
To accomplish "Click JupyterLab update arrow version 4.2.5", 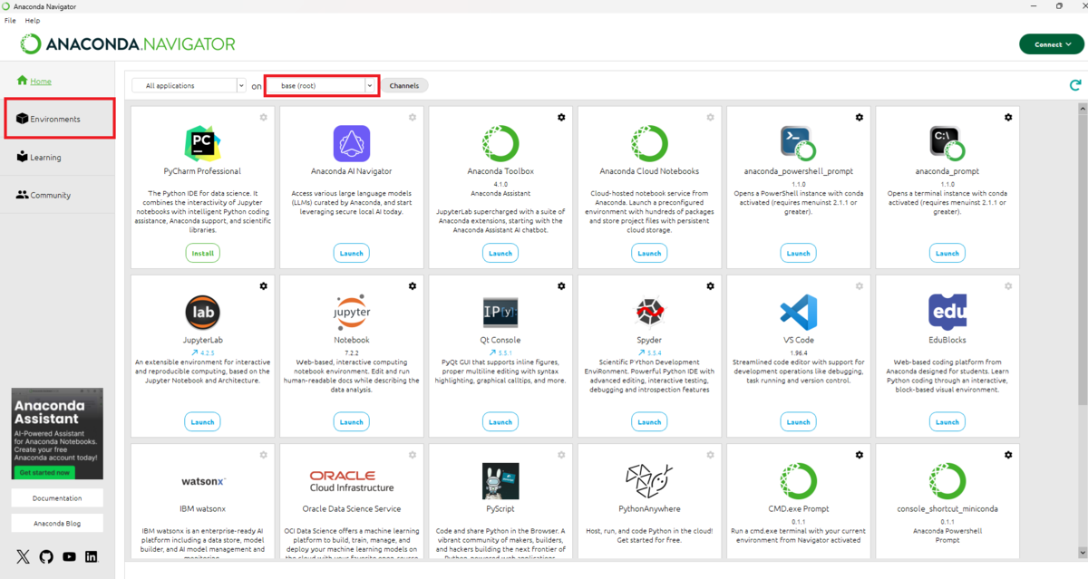I will 202,352.
